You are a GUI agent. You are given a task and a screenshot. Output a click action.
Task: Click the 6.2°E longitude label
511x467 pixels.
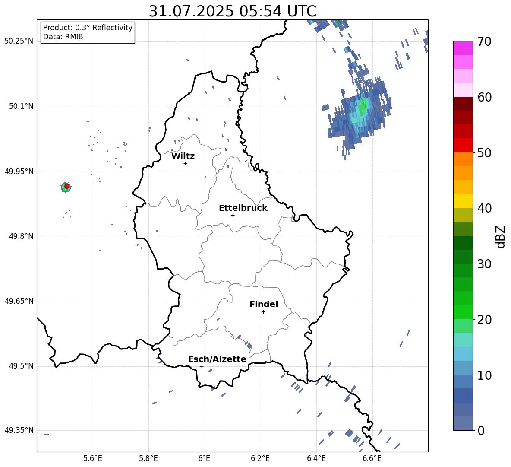pos(260,458)
